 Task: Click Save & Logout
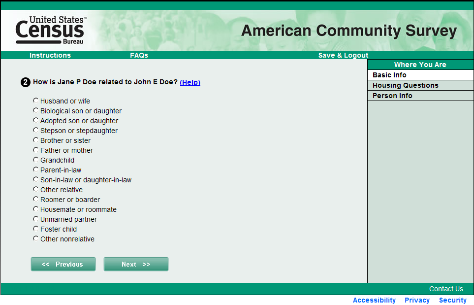tap(344, 55)
